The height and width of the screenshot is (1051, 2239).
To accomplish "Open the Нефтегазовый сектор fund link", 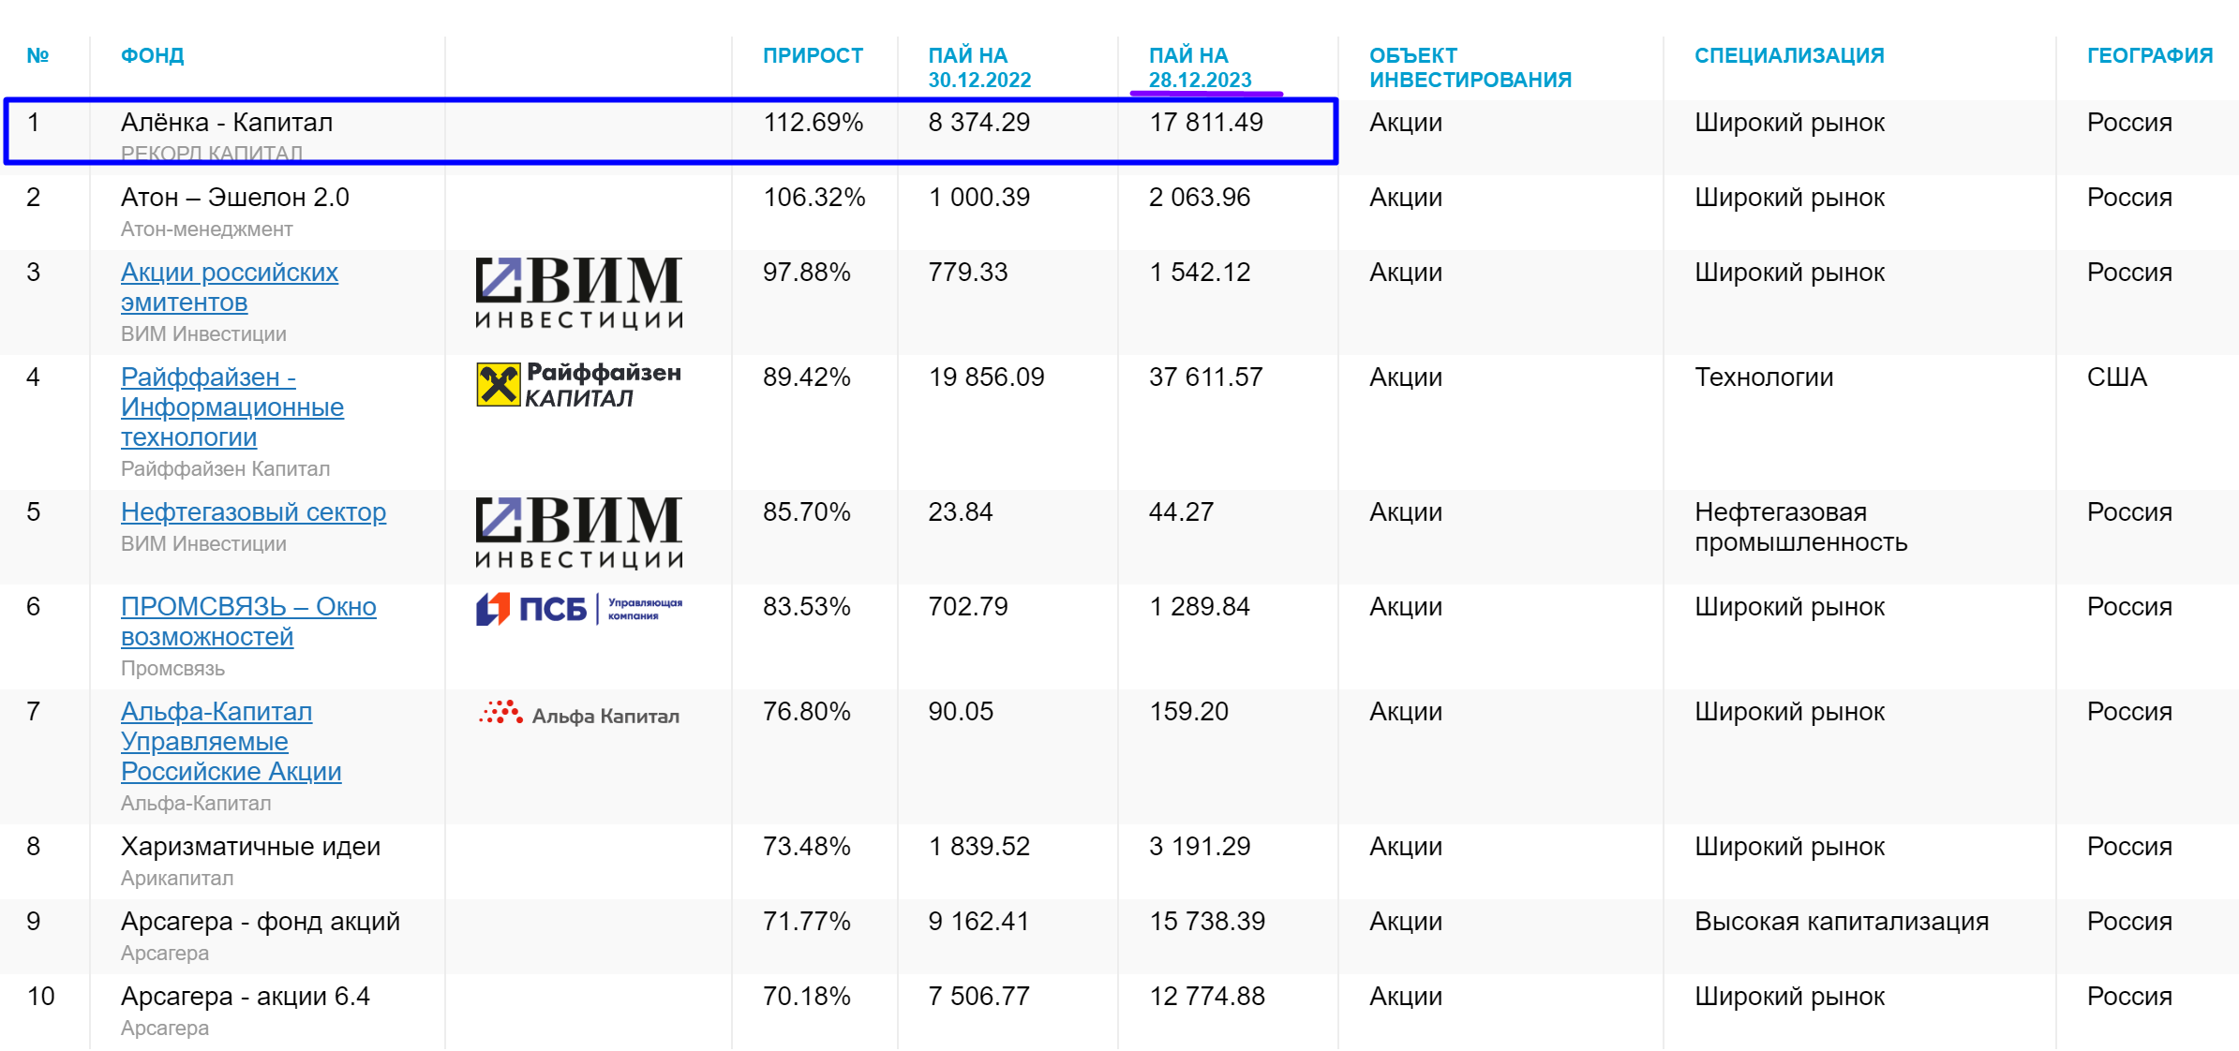I will [x=253, y=512].
